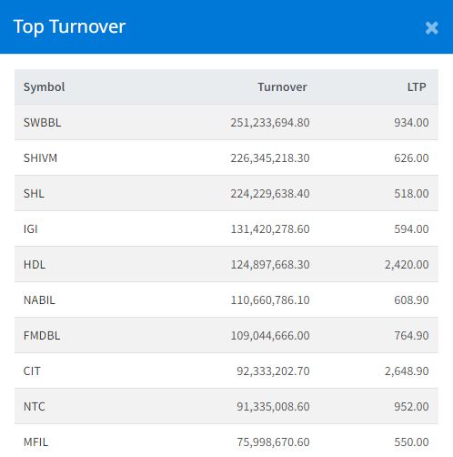
Task: Select the NTC symbol
Action: pyautogui.click(x=35, y=407)
